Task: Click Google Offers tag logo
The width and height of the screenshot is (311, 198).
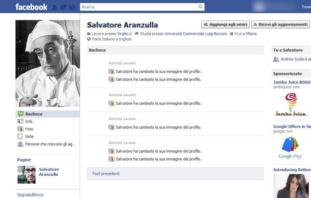Action: (290, 148)
